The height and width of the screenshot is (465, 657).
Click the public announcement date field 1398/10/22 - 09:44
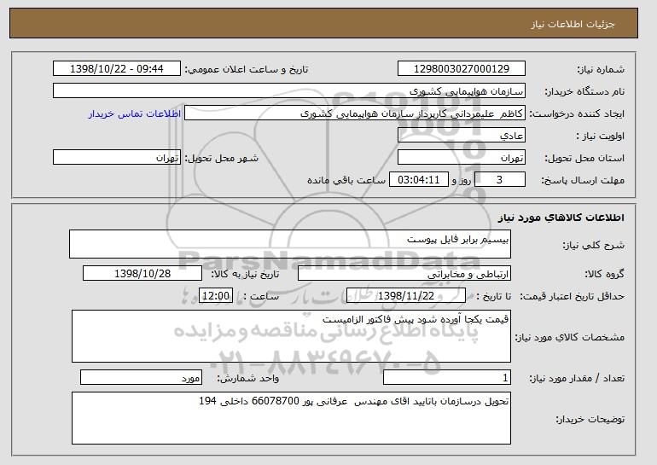(x=117, y=69)
